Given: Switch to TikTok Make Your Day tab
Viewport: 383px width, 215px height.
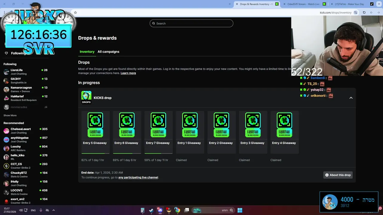Looking at the screenshot, I should click(352, 4).
